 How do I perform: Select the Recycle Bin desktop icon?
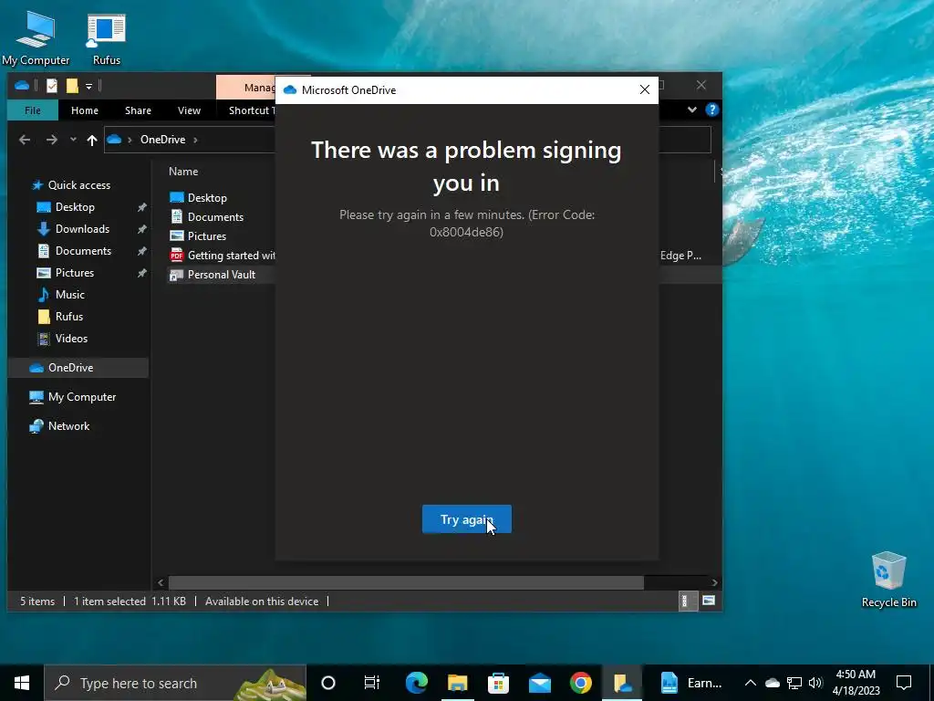[888, 580]
